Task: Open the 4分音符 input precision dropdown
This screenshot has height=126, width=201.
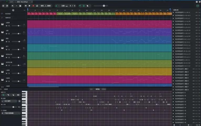Action: (9, 101)
